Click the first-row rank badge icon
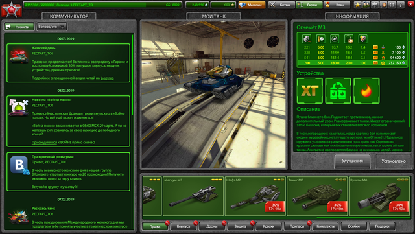The width and height of the screenshot is (415, 234). coord(383,47)
